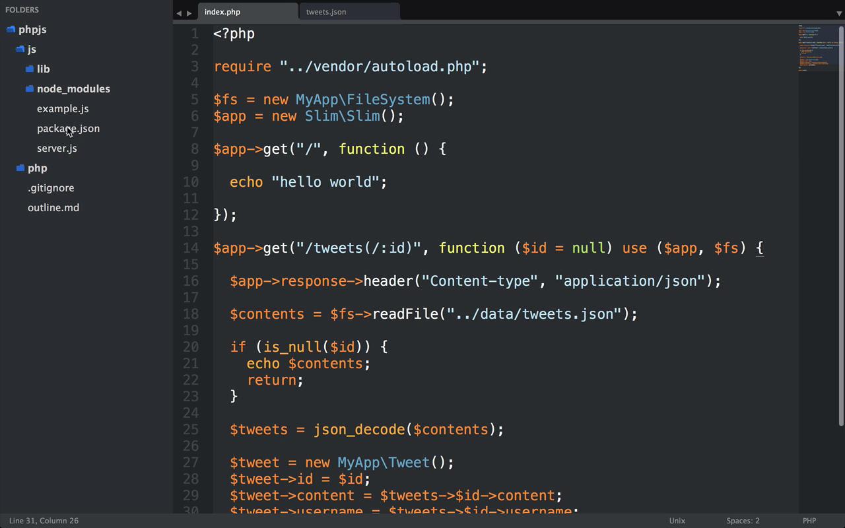Click the json_decode function call
The image size is (845, 528).
click(x=358, y=430)
